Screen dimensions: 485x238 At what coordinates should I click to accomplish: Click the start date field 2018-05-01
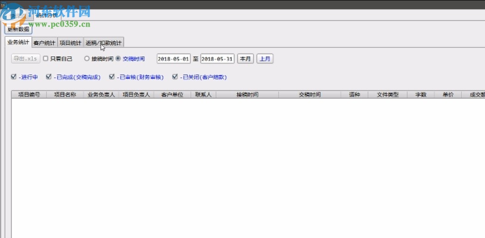click(x=174, y=59)
